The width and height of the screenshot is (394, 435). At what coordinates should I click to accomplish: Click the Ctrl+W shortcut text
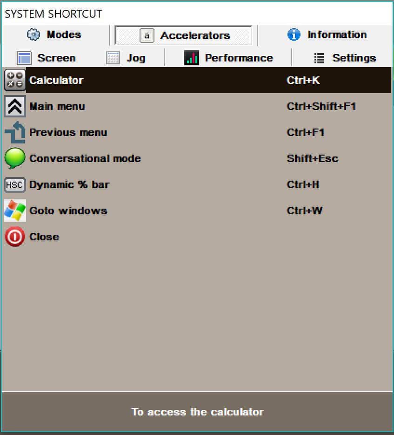[305, 211]
